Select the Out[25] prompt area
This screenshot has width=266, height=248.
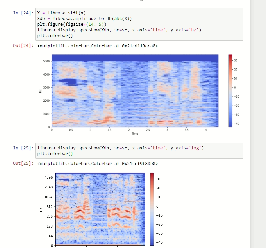point(23,163)
